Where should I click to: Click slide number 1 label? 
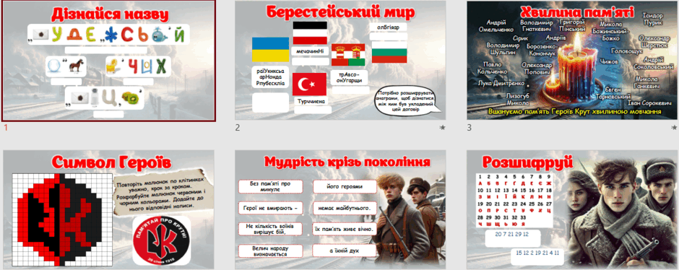[x=6, y=128]
